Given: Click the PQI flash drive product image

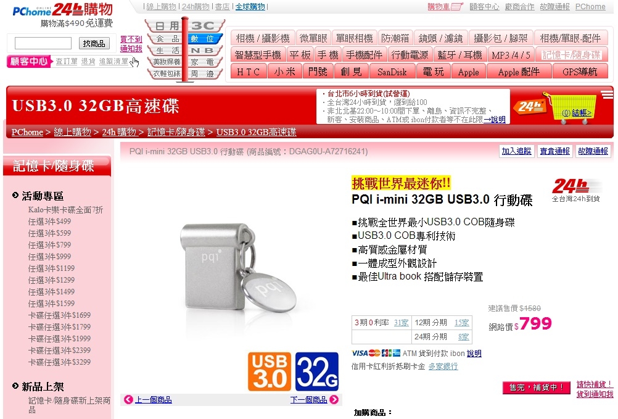Looking at the screenshot, I should point(237,267).
